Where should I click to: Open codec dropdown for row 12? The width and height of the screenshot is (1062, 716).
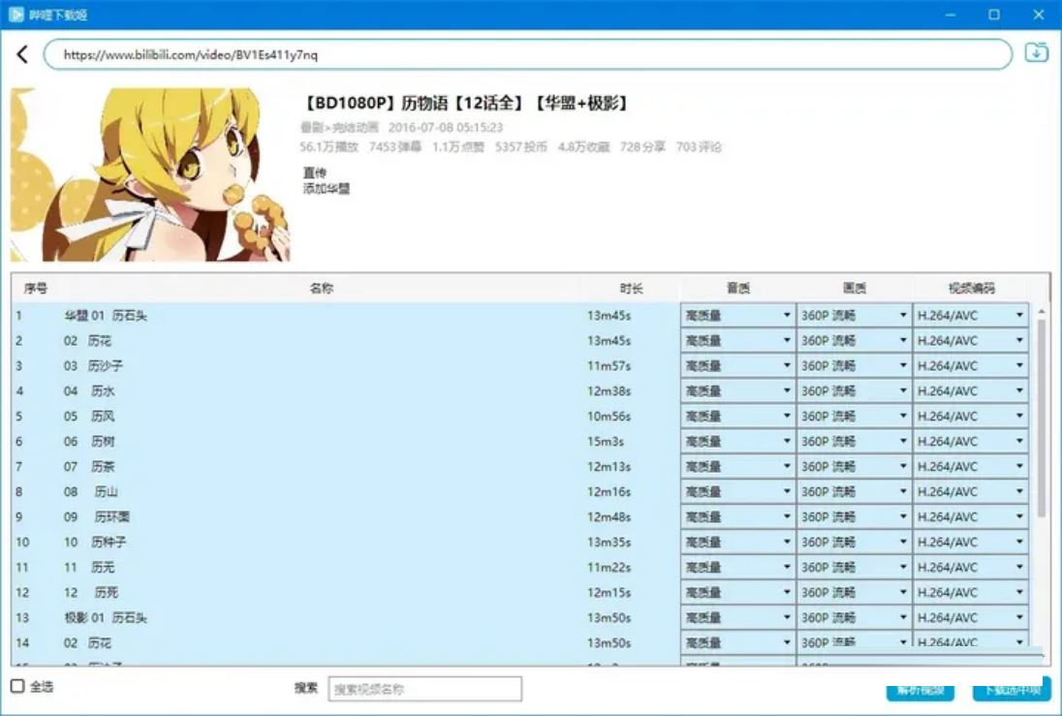point(970,593)
